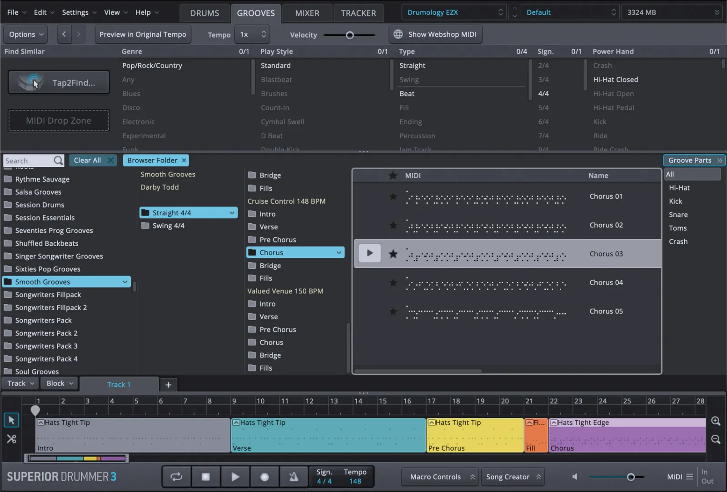The width and height of the screenshot is (727, 492).
Task: Switch to the TRACKER tab
Action: [x=359, y=13]
